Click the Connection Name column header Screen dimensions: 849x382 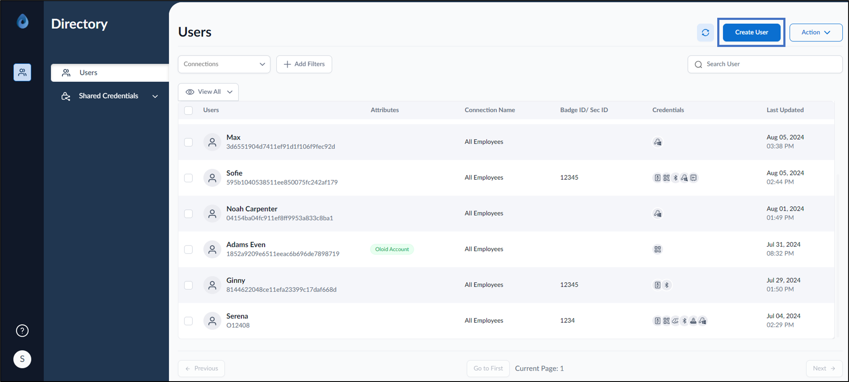click(490, 110)
